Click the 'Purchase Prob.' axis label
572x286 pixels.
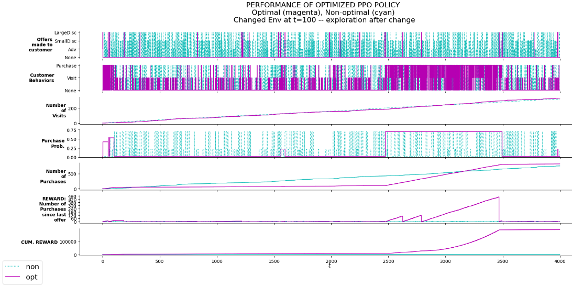[53, 144]
